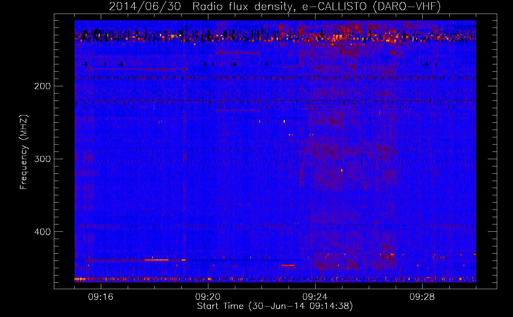This screenshot has width=513, height=317.
Task: Click the 400 frequency tick label
Action: click(42, 232)
